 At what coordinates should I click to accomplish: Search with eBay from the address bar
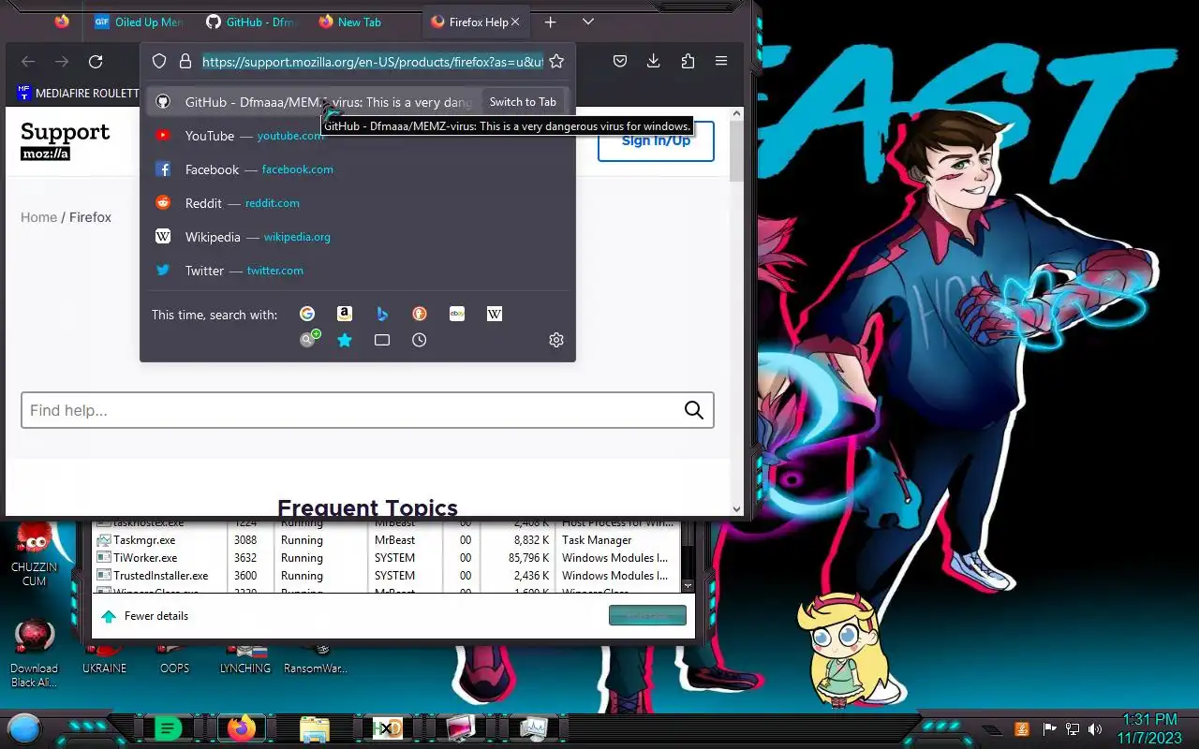coord(457,314)
